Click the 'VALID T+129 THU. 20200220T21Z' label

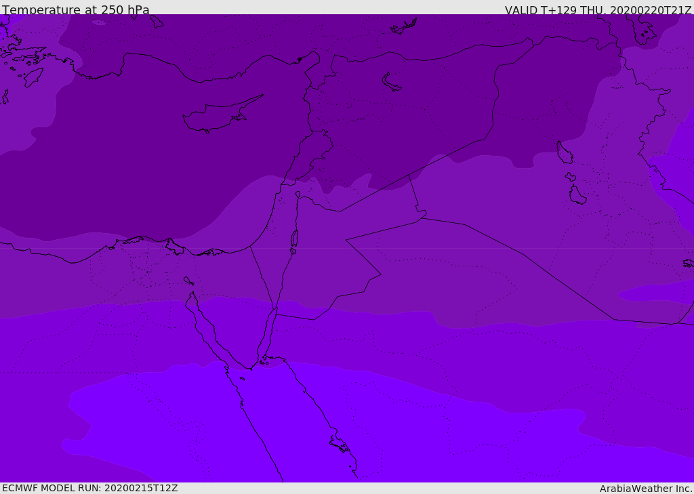tap(598, 10)
